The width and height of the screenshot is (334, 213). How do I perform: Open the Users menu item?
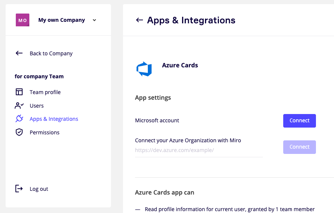[x=37, y=106]
